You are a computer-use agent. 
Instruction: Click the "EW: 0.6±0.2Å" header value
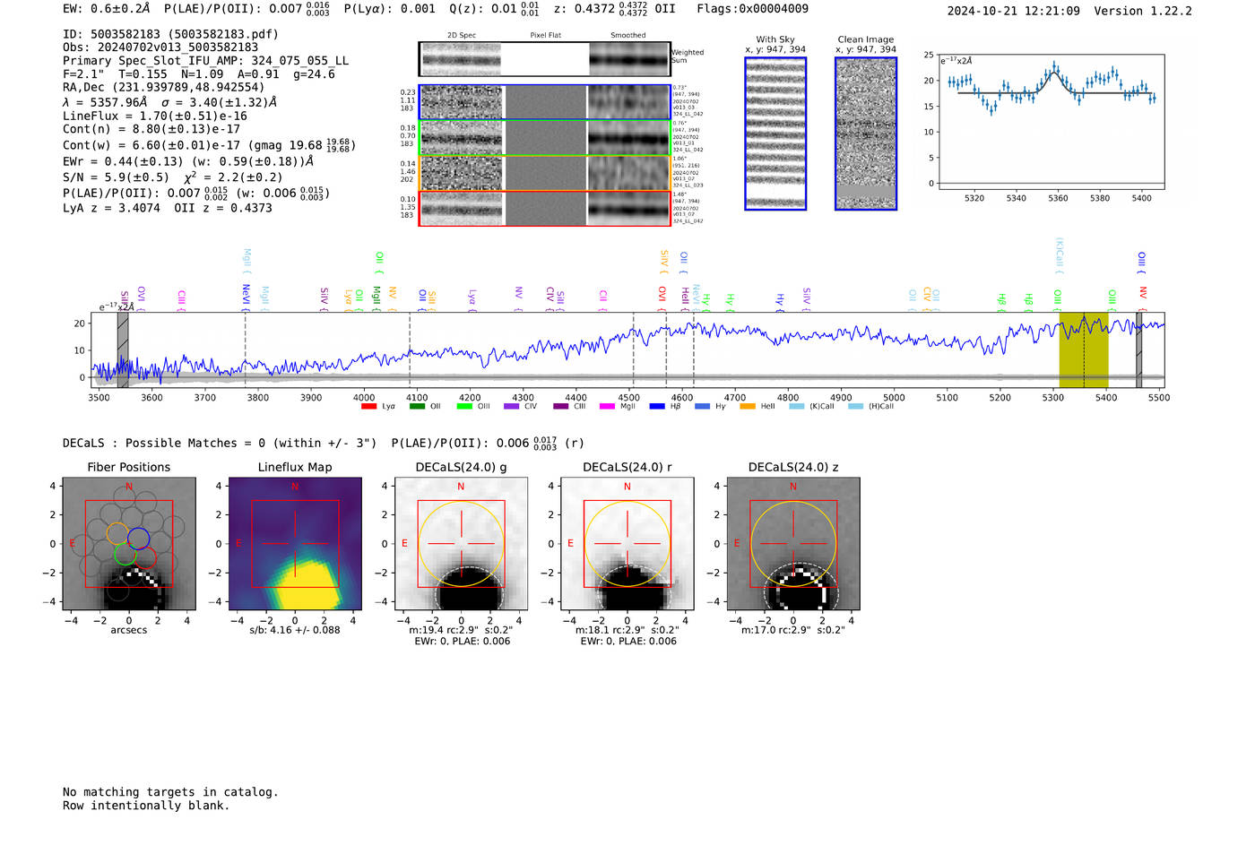(x=107, y=9)
